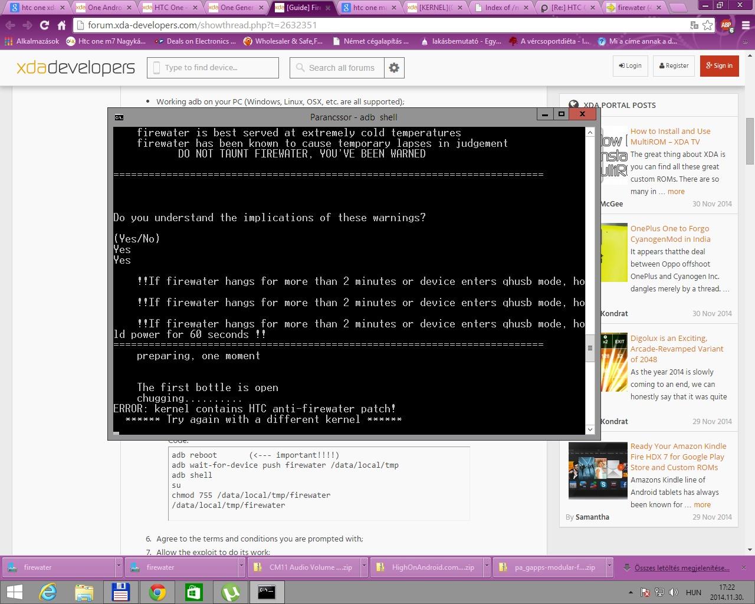755x604 pixels.
Task: Open Amazon Kindle Fire HDX 7 article link
Action: [x=678, y=457]
